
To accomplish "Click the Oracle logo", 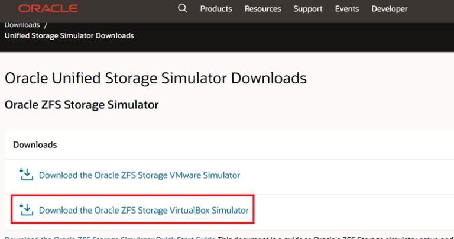I will pos(47,9).
